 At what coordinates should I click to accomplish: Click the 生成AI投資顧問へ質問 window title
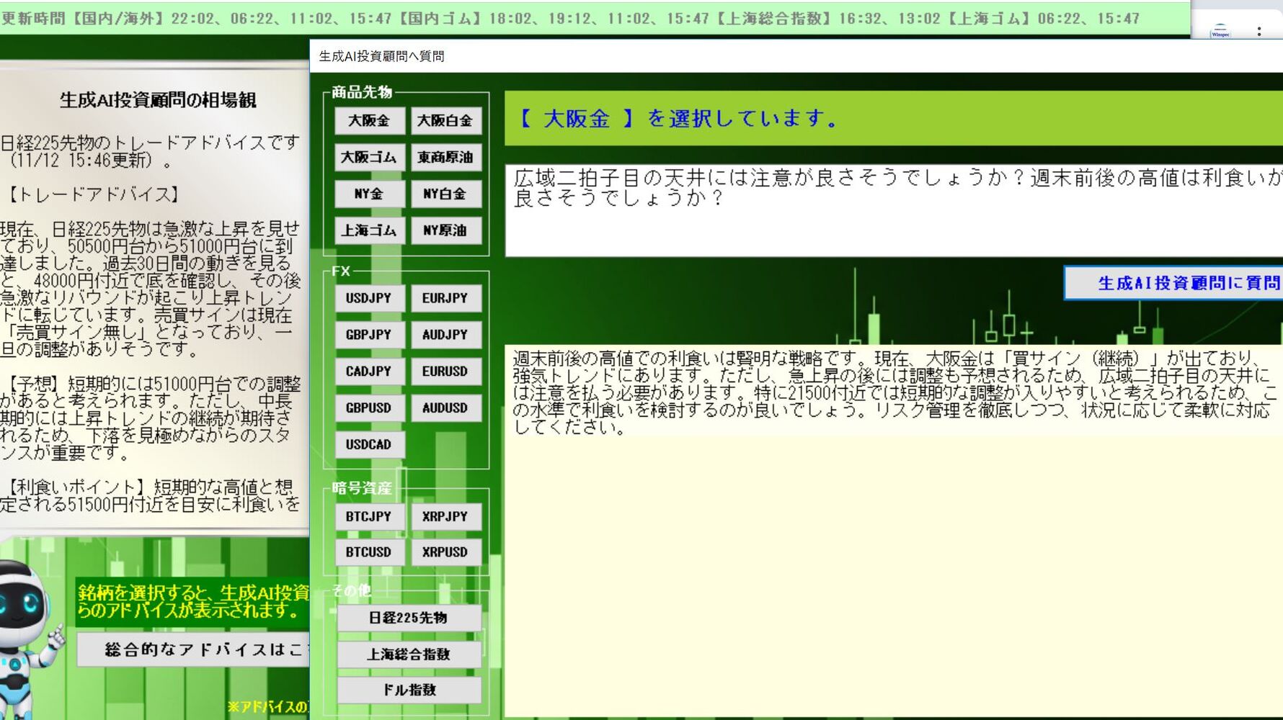[381, 56]
